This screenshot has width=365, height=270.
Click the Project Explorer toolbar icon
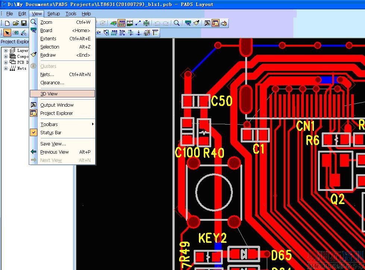(215, 23)
